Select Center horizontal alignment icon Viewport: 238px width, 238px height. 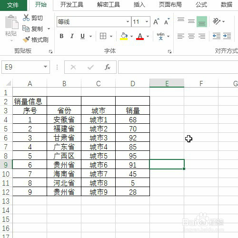point(191,36)
